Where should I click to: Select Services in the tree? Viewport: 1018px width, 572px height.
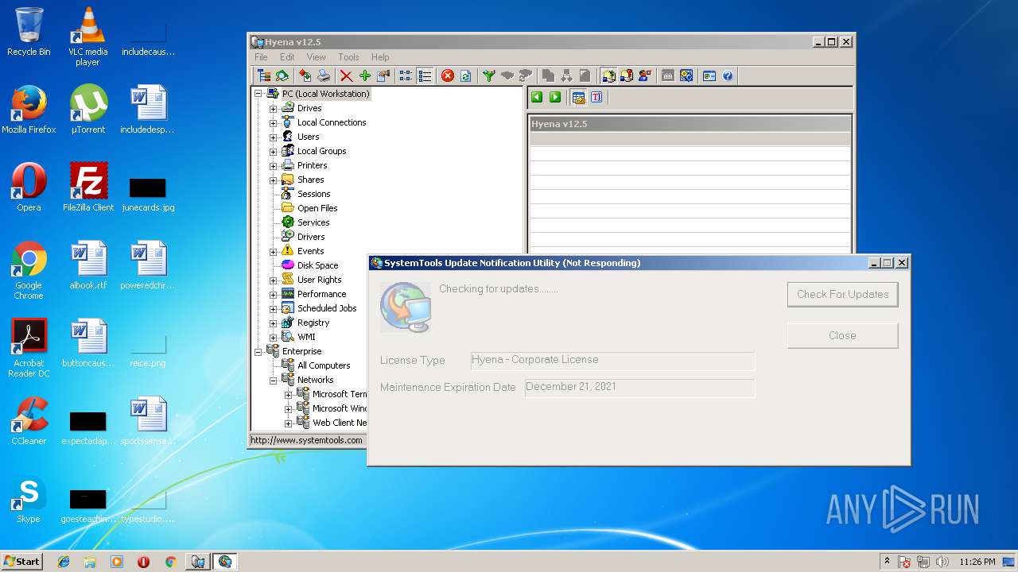[x=313, y=222]
